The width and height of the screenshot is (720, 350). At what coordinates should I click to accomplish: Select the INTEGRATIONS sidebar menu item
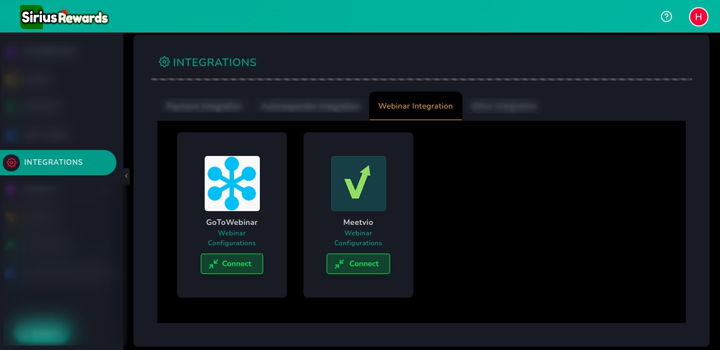point(58,163)
